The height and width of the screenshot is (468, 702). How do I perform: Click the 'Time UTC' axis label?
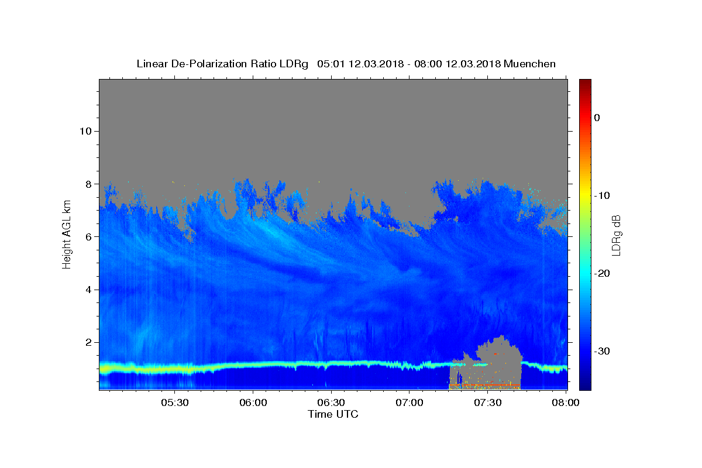click(333, 414)
